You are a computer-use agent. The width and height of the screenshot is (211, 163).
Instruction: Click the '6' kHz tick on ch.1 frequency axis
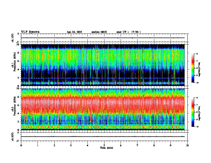(19, 61)
